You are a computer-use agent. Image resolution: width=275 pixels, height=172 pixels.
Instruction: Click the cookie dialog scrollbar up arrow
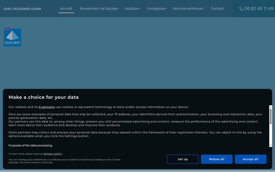point(271,107)
